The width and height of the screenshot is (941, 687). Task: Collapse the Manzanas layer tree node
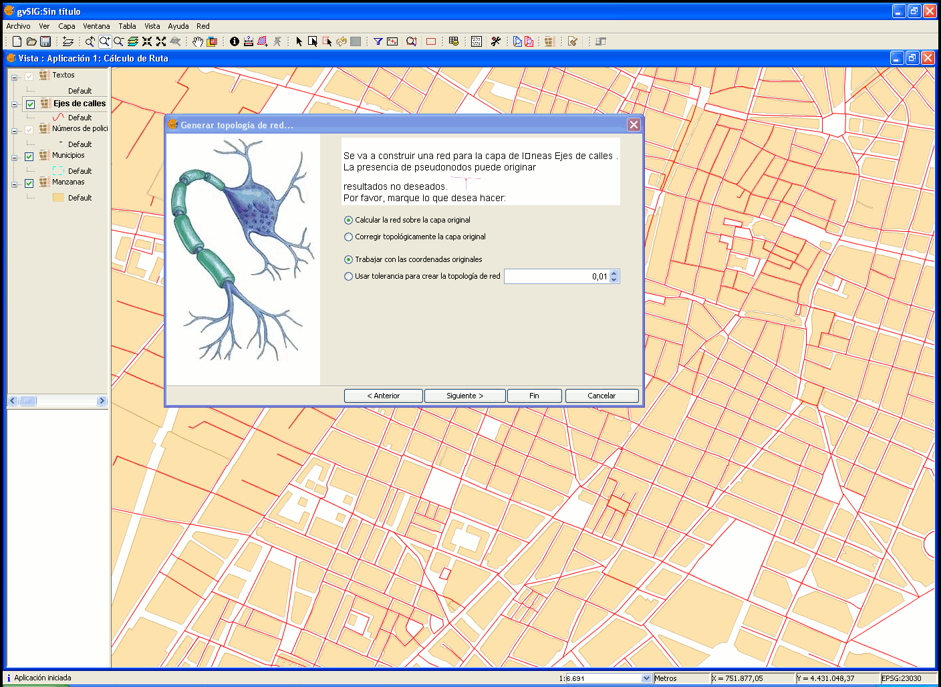[x=14, y=184]
